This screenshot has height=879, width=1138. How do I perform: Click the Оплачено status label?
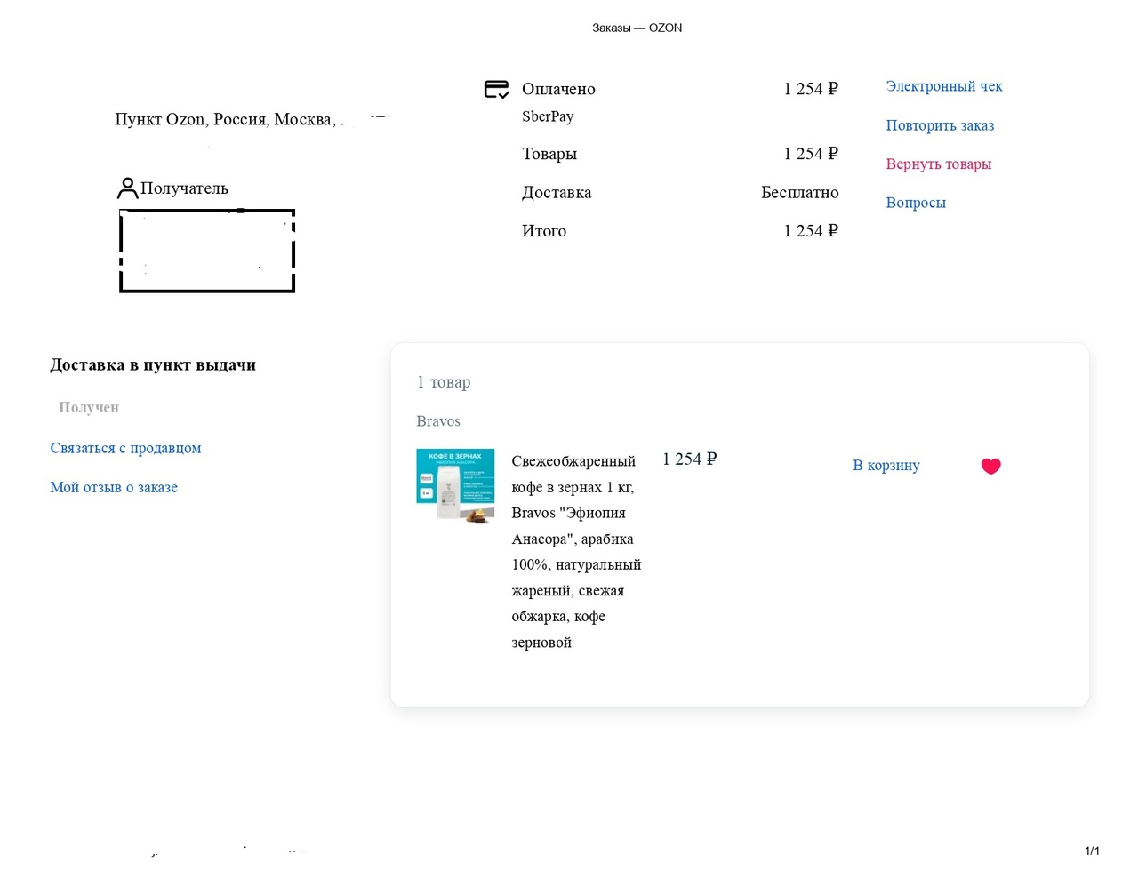(558, 89)
